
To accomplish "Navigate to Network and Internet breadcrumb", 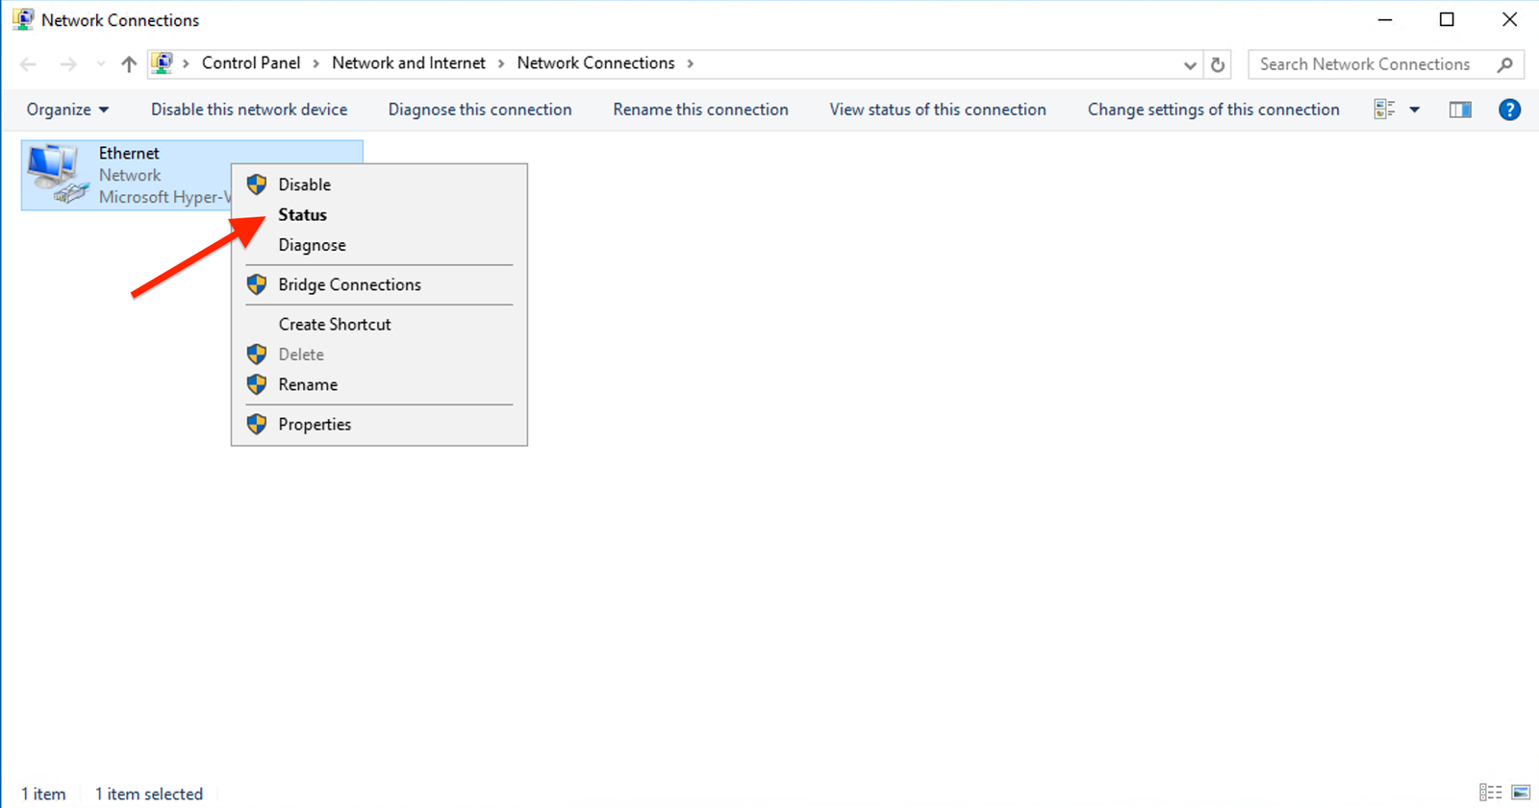I will 409,63.
